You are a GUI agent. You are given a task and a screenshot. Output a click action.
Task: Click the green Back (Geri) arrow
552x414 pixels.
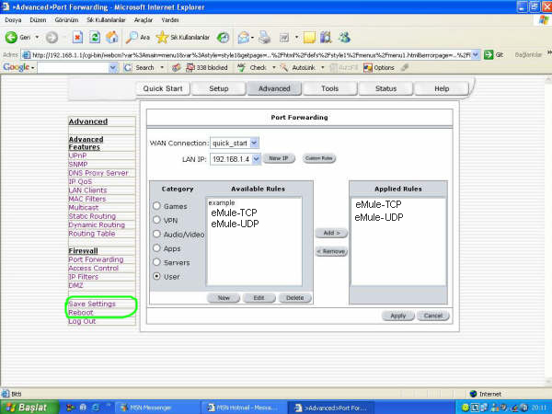(x=11, y=37)
